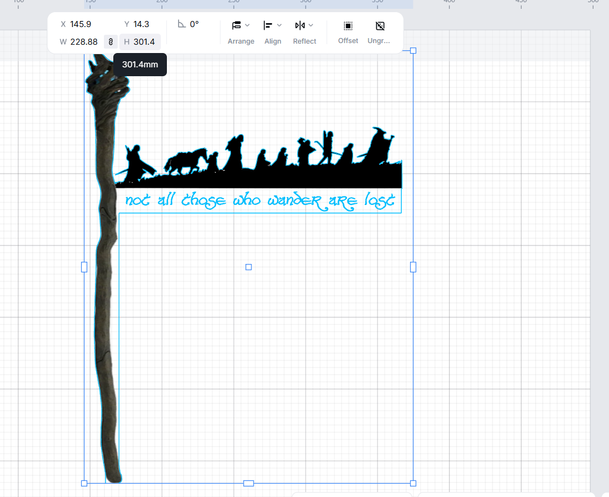Expand the Reflect dropdown chevron
The height and width of the screenshot is (497, 609).
click(311, 25)
